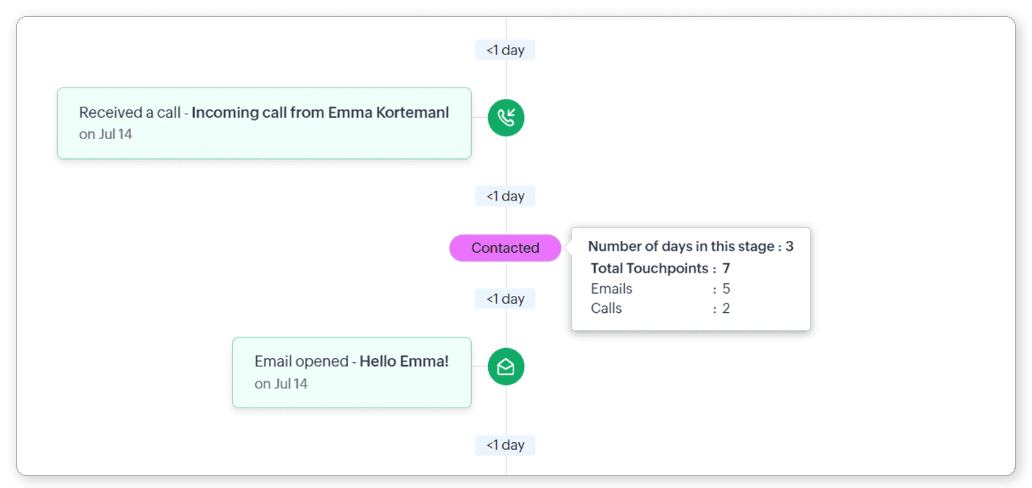Click '<1 day' badge directly above Contacted stage
Viewport: 1032px width, 488px height.
pos(505,196)
